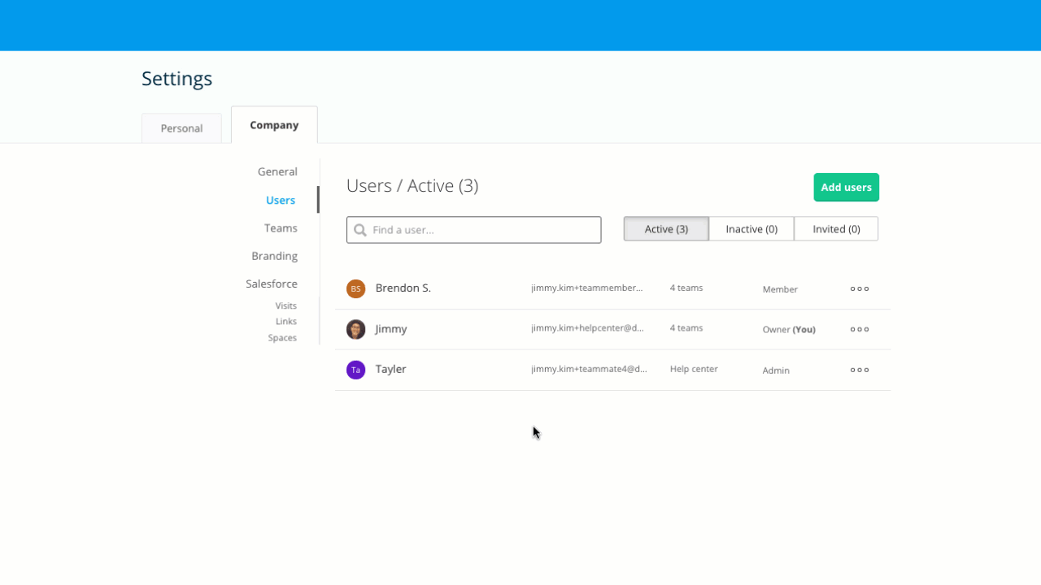Open the General settings section
This screenshot has height=585, width=1041.
277,171
